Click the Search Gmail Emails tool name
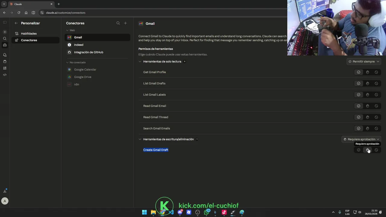The height and width of the screenshot is (217, 386). (157, 128)
